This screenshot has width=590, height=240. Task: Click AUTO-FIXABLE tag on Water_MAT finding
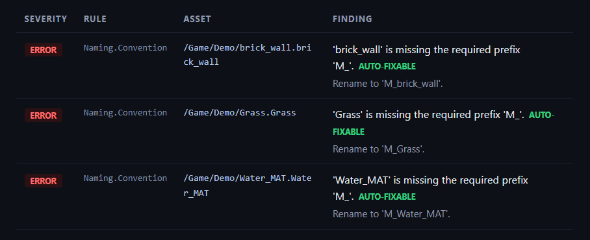[x=387, y=197]
